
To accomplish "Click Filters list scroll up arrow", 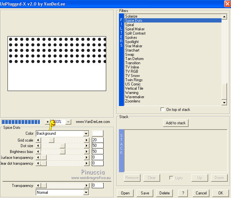I will pyautogui.click(x=224, y=17).
